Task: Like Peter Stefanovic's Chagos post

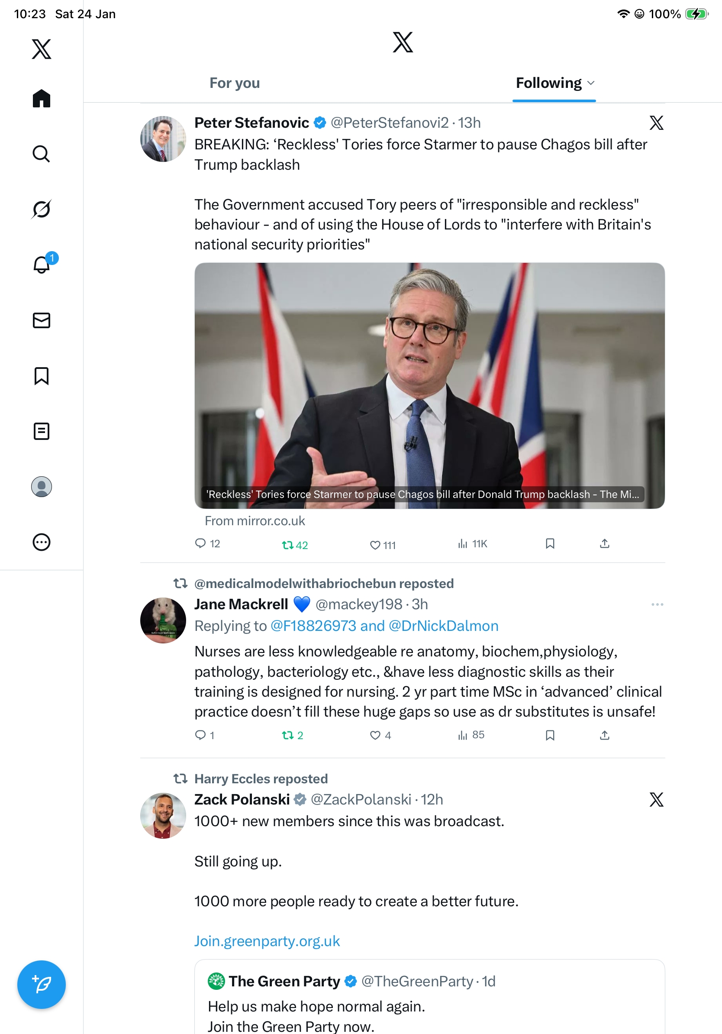Action: (x=375, y=545)
